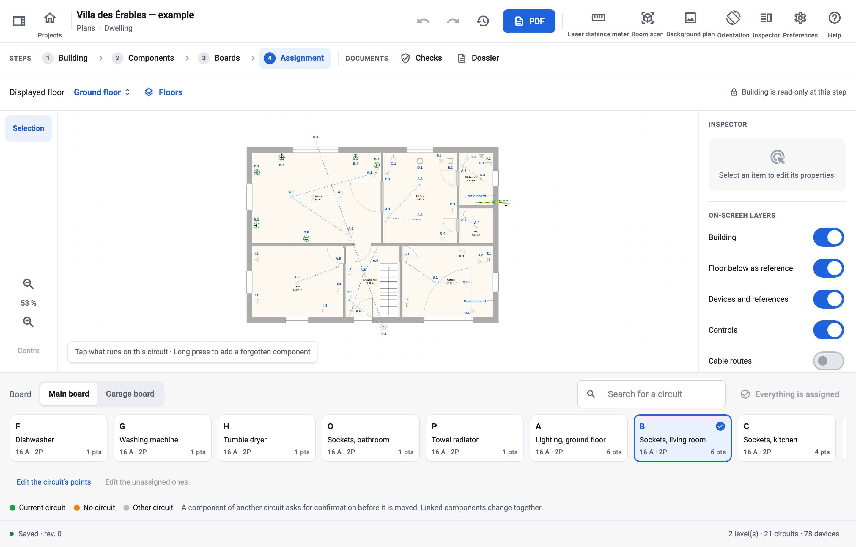Screen dimensions: 856x547
Task: Open Checks shield document
Action: click(421, 58)
